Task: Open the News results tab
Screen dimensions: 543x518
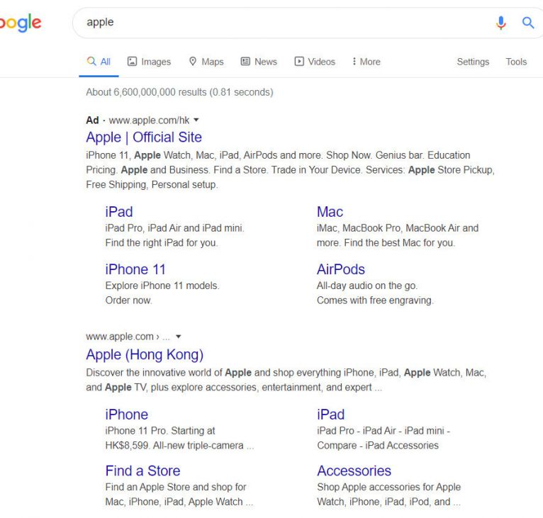Action: point(259,62)
